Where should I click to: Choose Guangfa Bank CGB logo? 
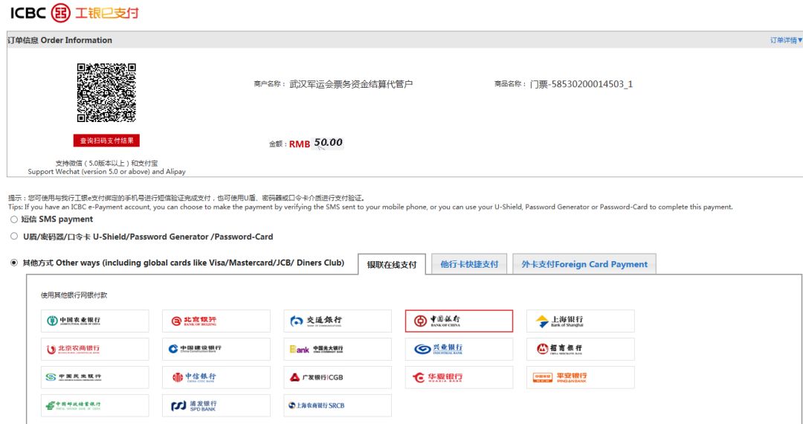(x=338, y=377)
